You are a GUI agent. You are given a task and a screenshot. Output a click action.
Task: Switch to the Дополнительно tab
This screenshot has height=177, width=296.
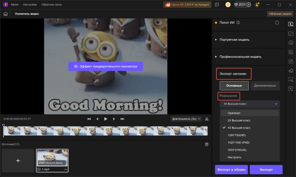[265, 86]
